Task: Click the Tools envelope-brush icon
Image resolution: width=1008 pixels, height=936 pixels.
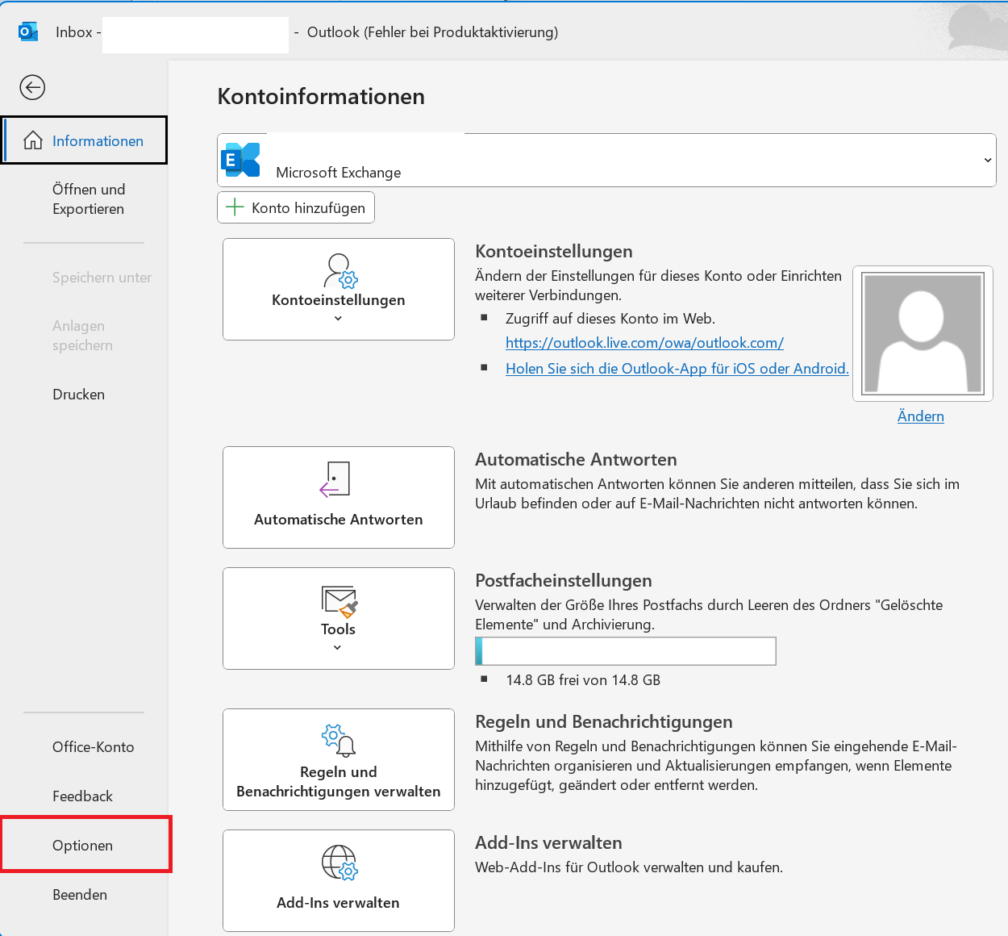Action: (339, 602)
